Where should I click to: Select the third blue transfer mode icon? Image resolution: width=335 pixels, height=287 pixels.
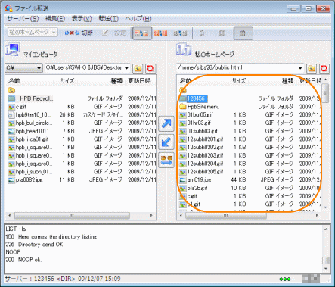tap(180, 33)
